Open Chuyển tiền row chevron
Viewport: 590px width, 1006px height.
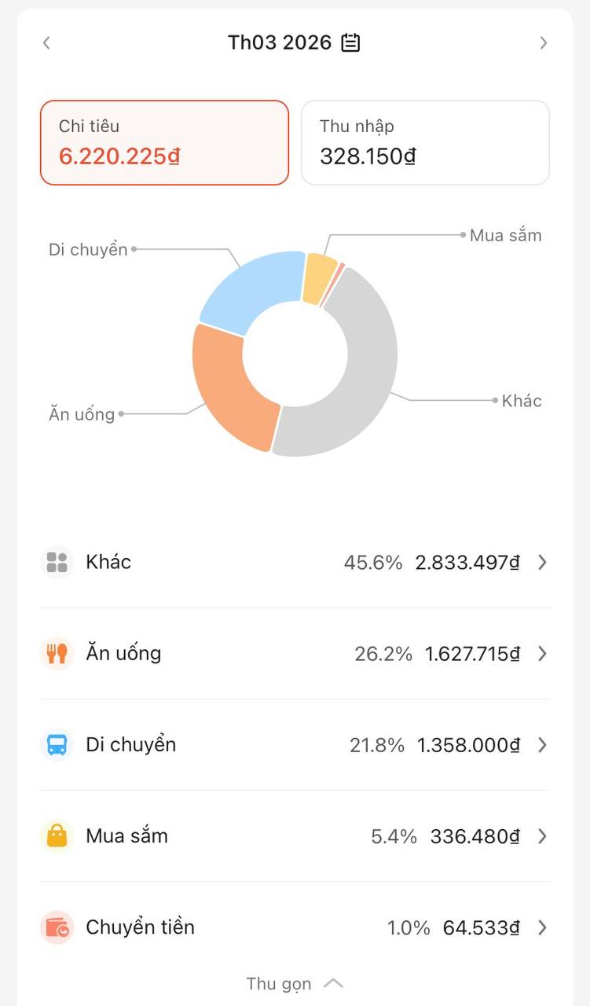[x=542, y=927]
